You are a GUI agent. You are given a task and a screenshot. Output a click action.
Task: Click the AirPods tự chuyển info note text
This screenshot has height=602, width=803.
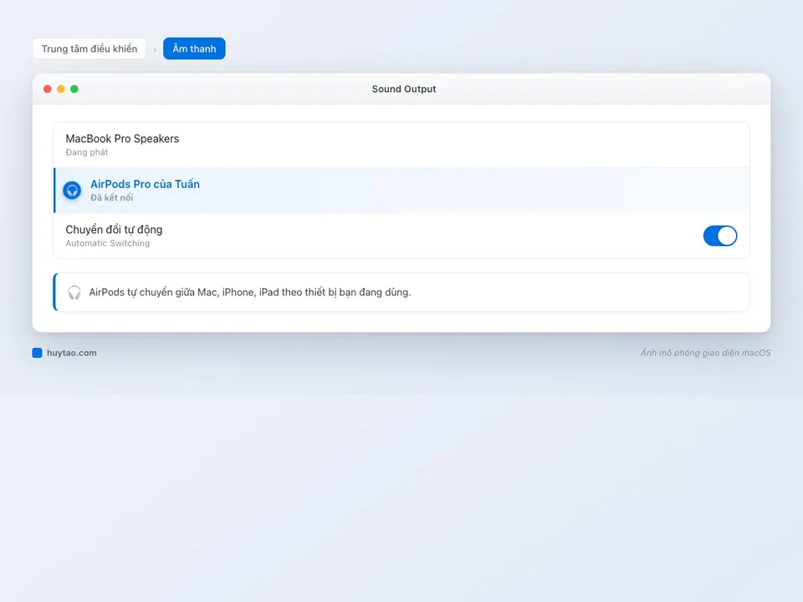(x=250, y=293)
